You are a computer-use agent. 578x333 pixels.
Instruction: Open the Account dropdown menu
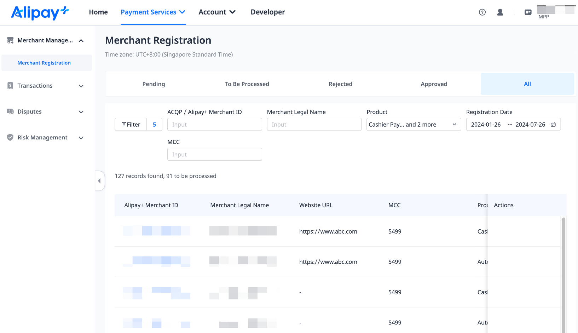[217, 12]
